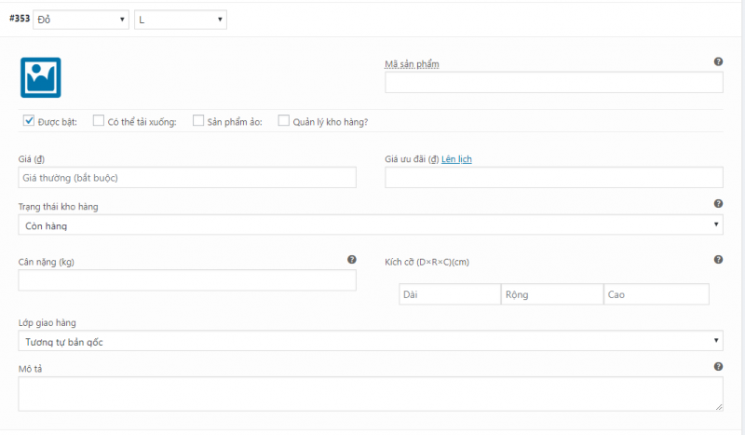Expand the Còn hàng stock status dropdown
The height and width of the screenshot is (435, 745).
click(370, 224)
